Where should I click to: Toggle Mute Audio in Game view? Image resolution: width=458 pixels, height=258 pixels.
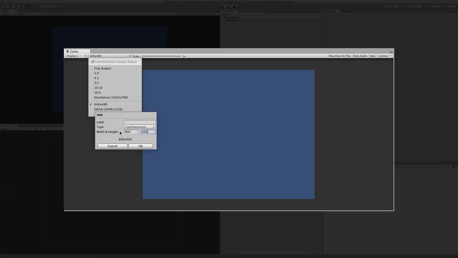(x=360, y=56)
